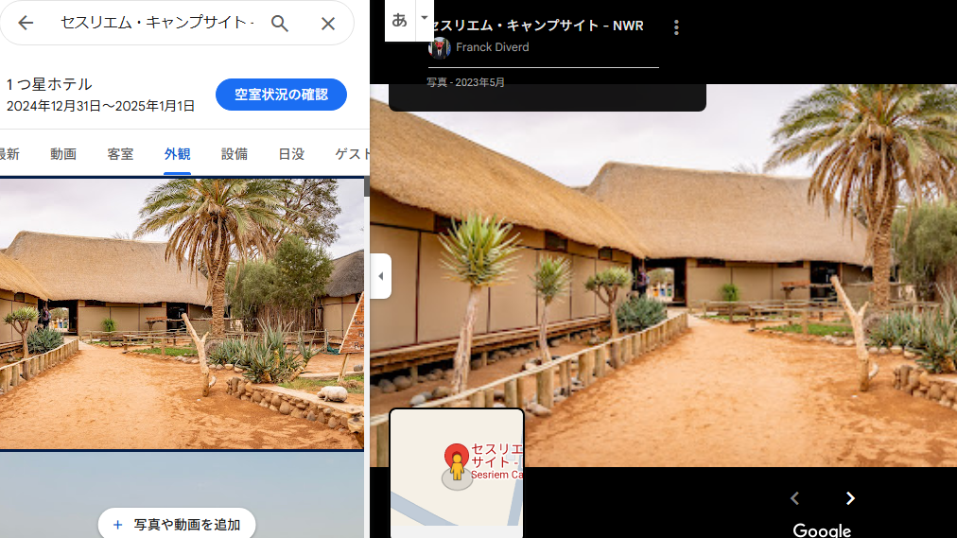
Task: Click into the search text field
Action: click(x=156, y=24)
